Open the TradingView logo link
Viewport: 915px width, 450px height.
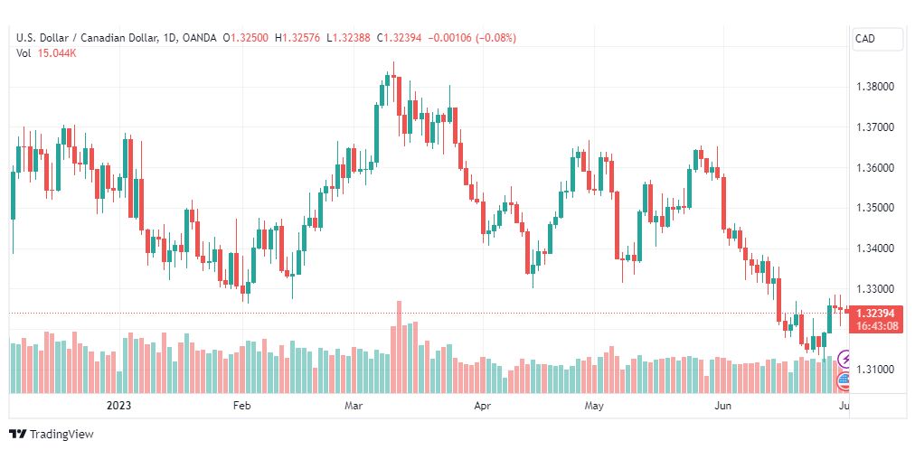point(52,435)
